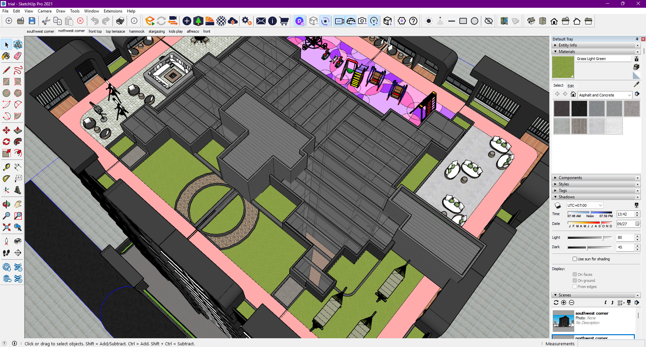Click the Add Scene plus icon
The image size is (646, 347).
[563, 302]
